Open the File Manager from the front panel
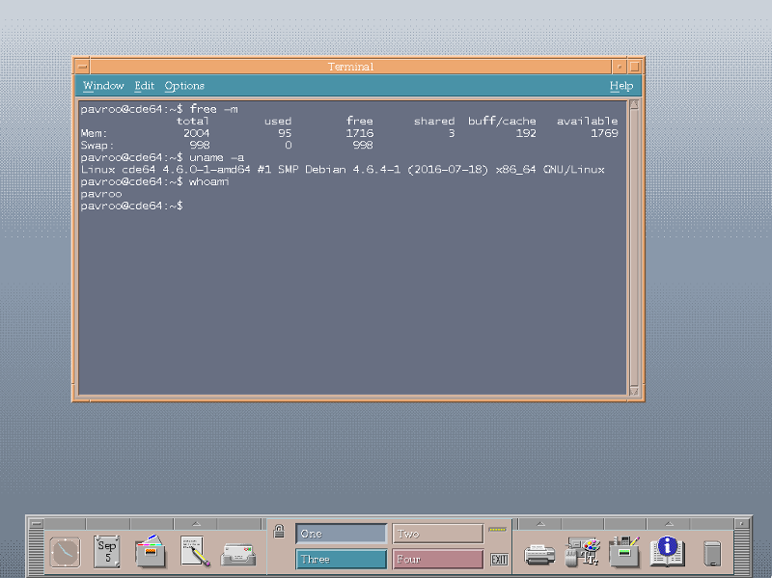Image resolution: width=772 pixels, height=578 pixels. click(151, 553)
